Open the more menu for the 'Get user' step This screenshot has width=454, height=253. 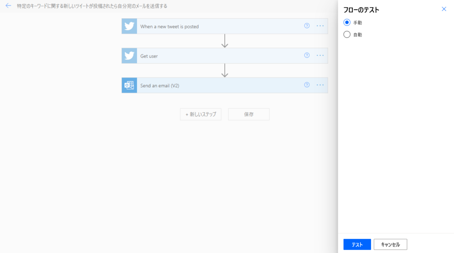coord(320,55)
